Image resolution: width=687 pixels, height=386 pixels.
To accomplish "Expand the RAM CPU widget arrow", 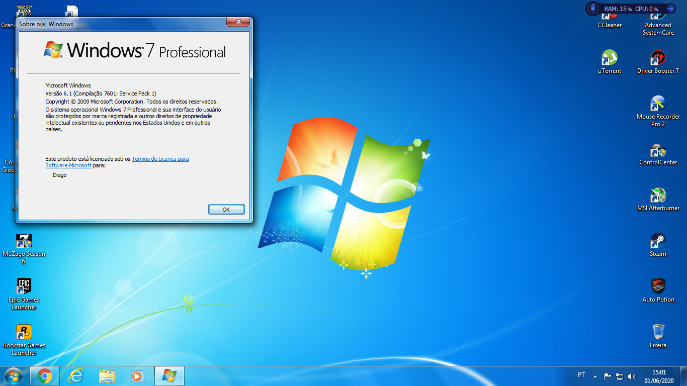I will 670,9.
